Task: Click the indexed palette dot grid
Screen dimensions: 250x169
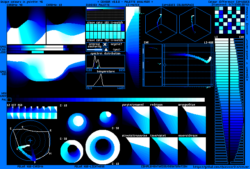Action: (x=105, y=14)
